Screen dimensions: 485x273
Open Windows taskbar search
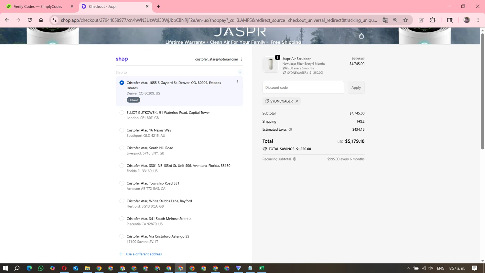pos(17,268)
